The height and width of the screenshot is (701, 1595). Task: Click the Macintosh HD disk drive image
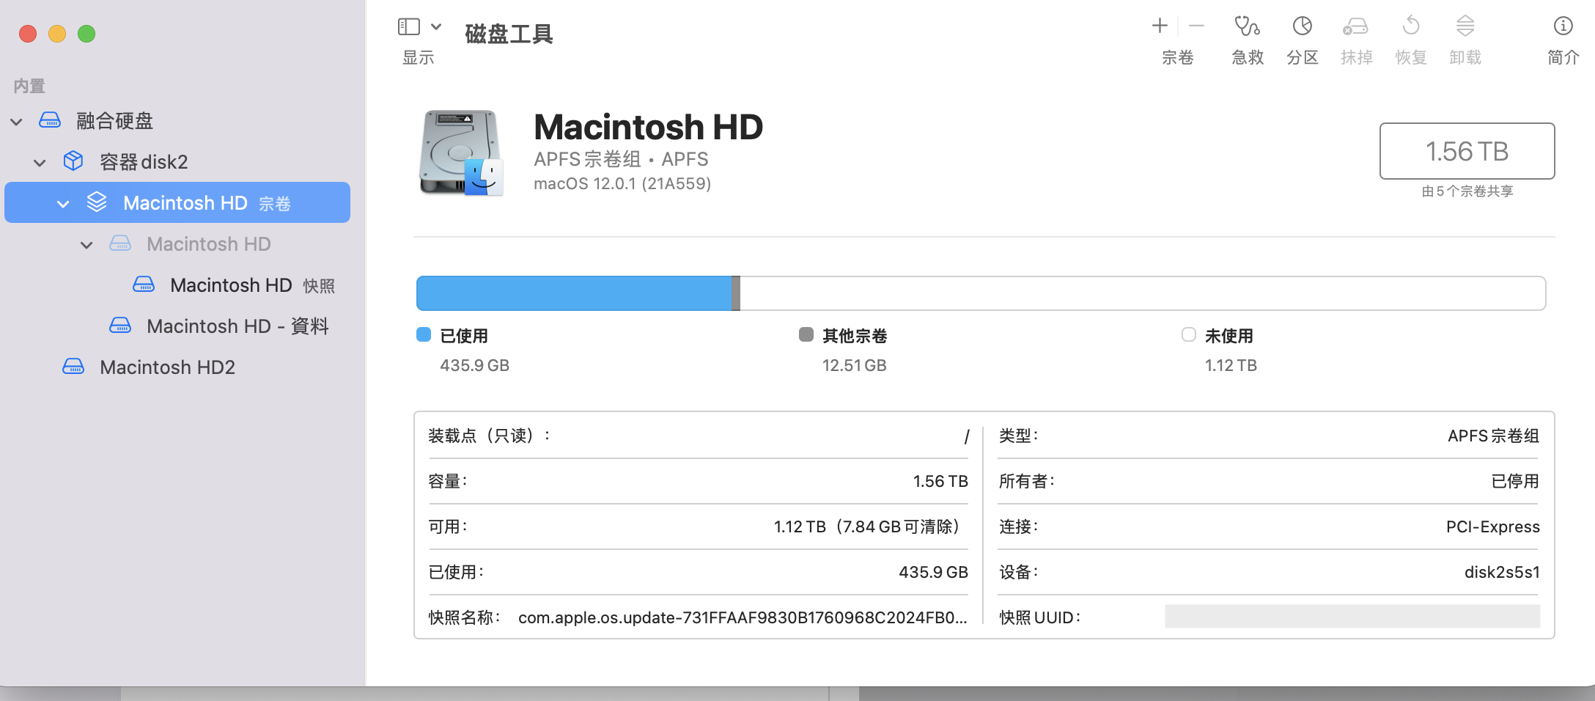click(460, 153)
